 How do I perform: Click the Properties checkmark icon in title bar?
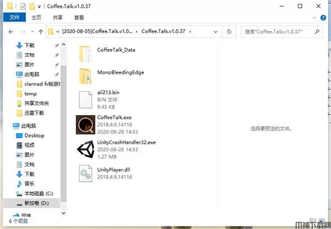[x=23, y=6]
